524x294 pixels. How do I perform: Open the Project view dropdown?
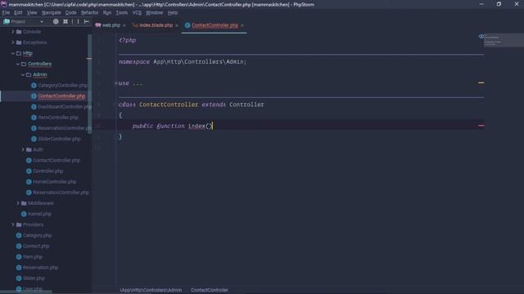(x=24, y=22)
